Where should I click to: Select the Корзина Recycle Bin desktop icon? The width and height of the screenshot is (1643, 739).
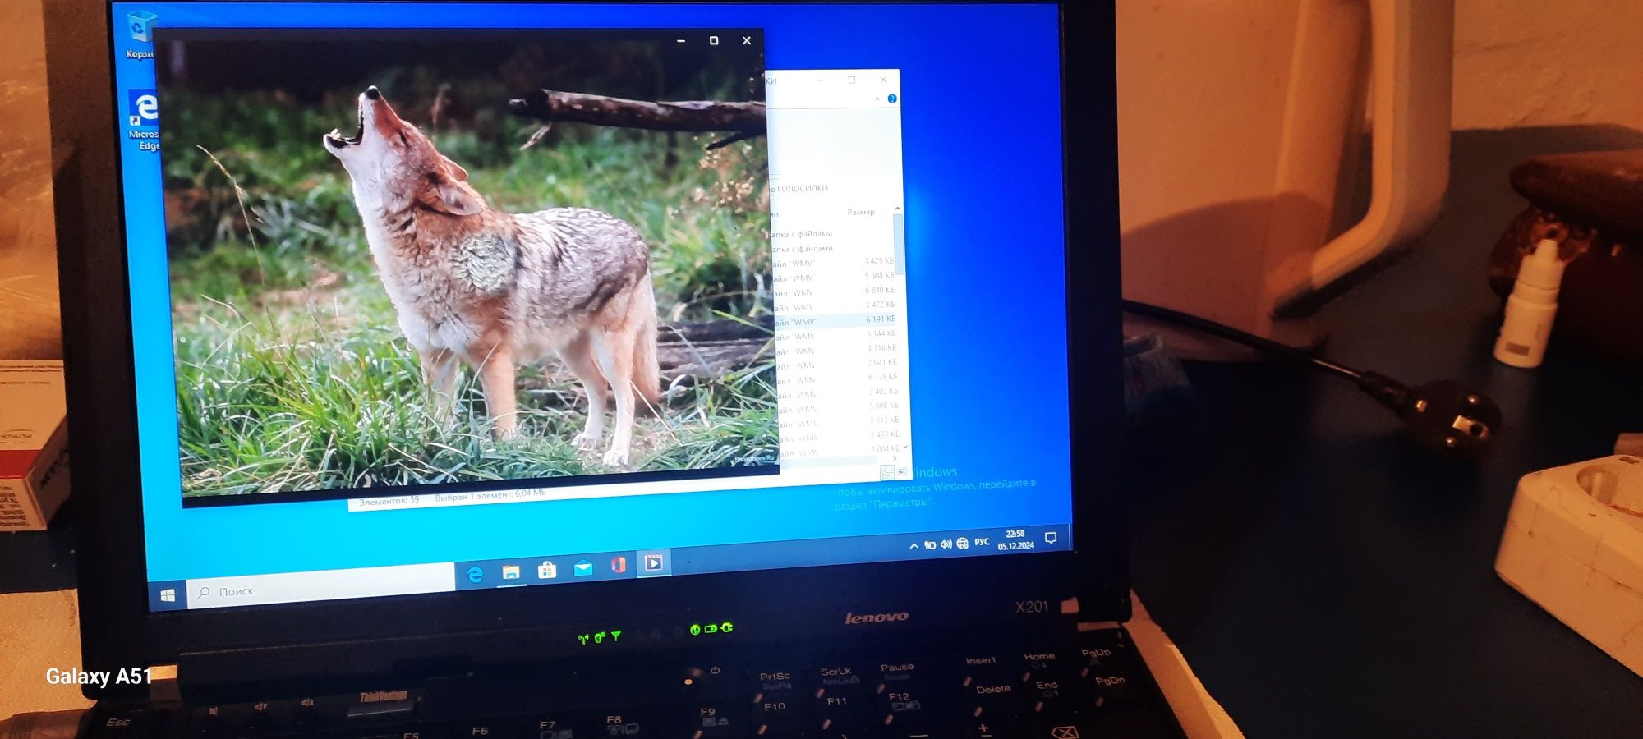point(141,34)
